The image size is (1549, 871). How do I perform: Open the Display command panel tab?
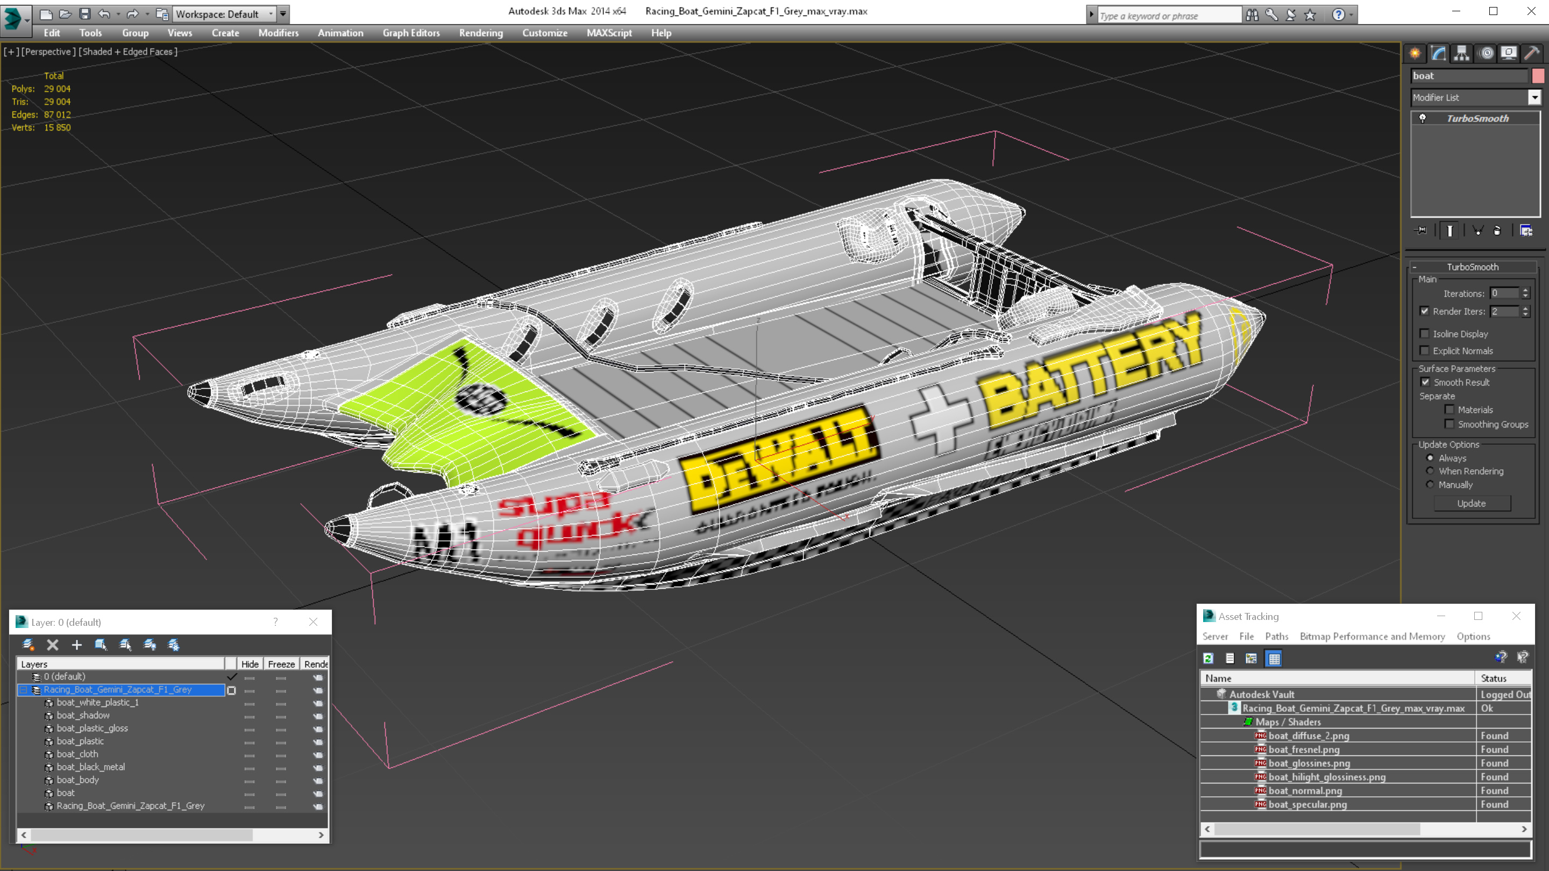point(1509,54)
